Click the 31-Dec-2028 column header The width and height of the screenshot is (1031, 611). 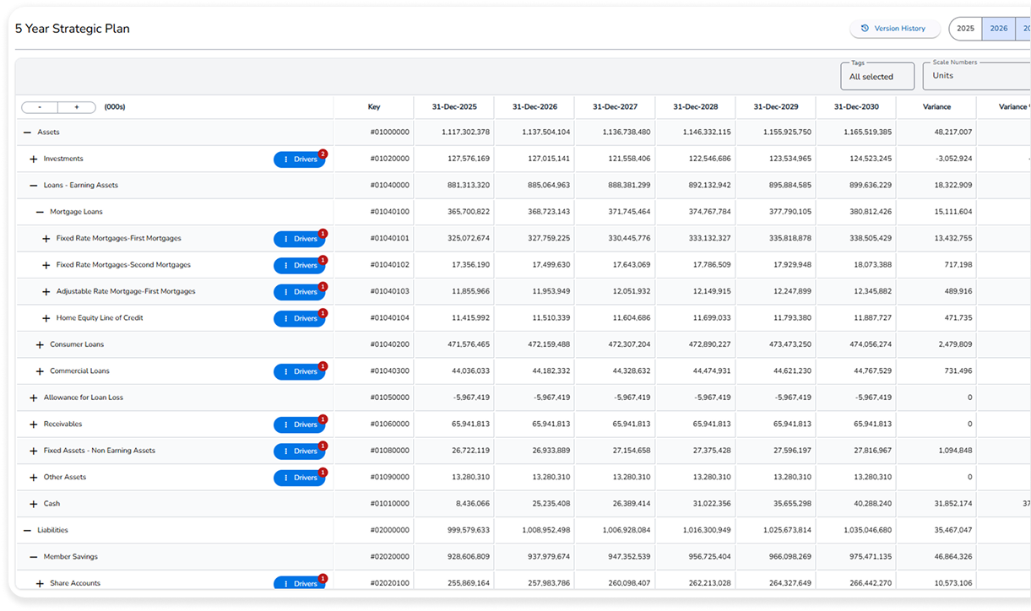tap(696, 107)
